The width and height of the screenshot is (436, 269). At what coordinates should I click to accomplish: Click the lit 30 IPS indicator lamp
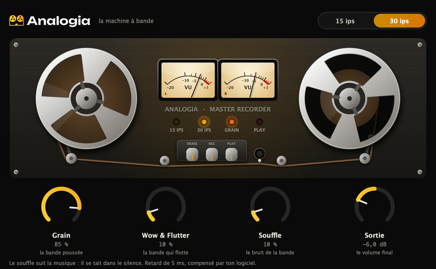204,122
